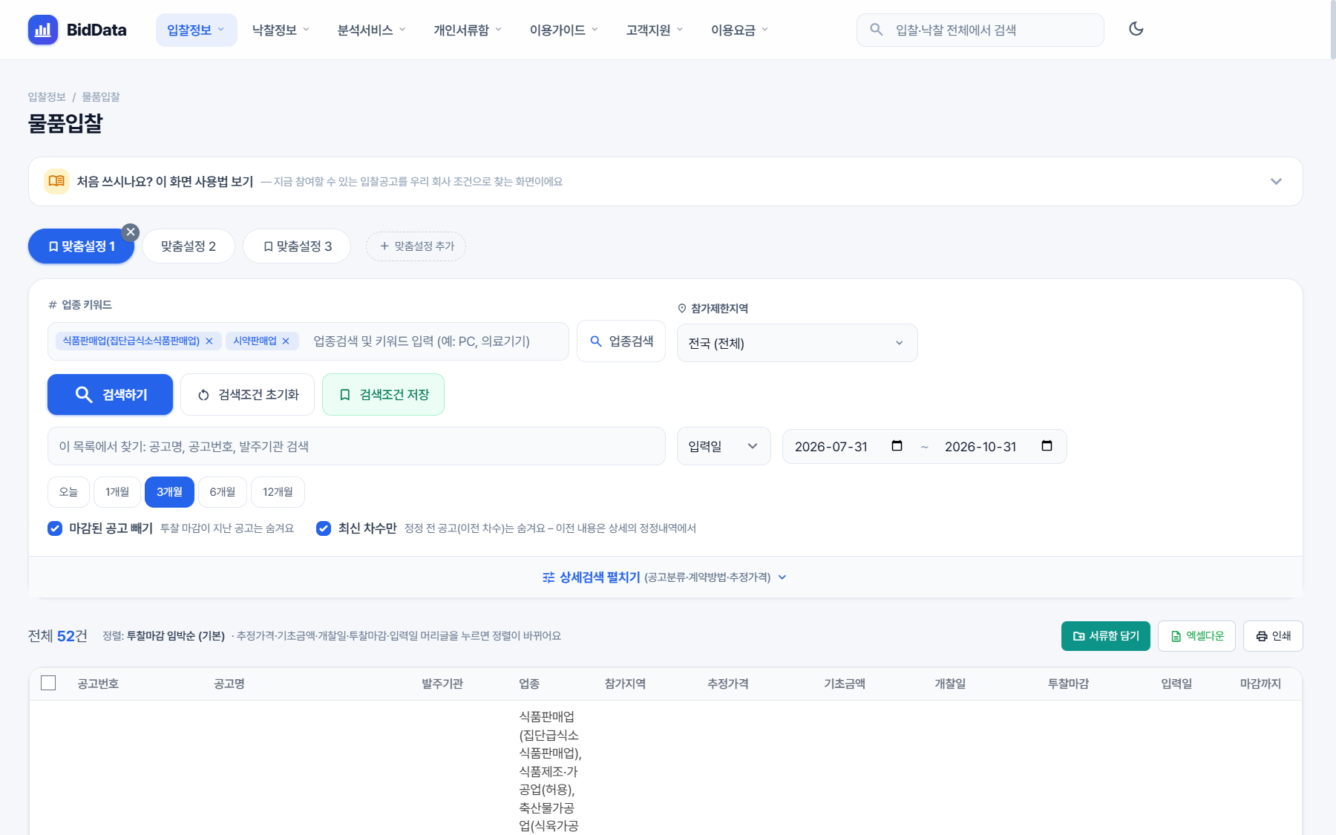The width and height of the screenshot is (1336, 835).
Task: Click 서류함 담기 button
Action: (x=1106, y=636)
